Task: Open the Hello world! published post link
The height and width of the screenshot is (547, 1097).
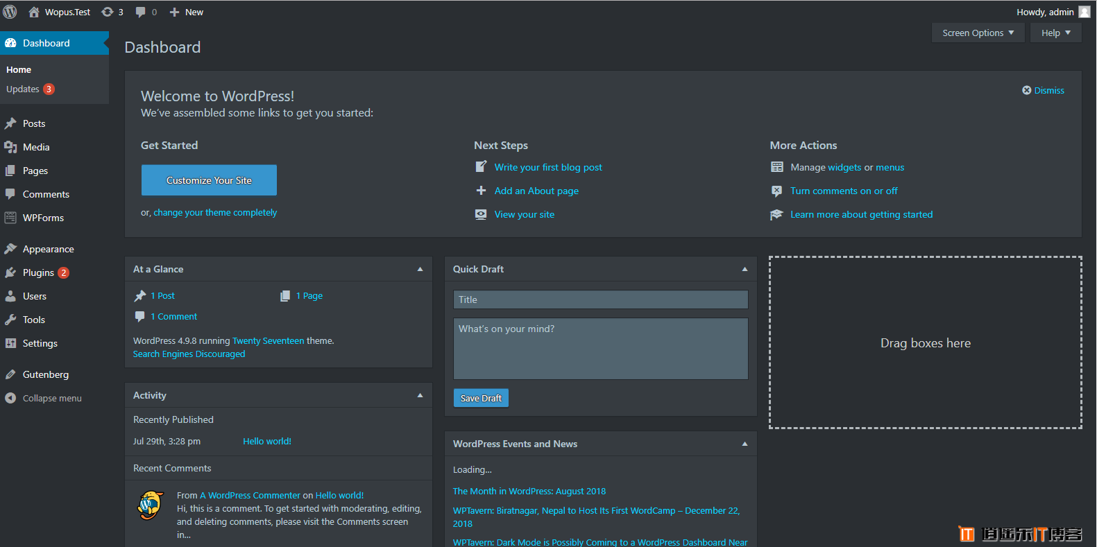Action: 267,441
